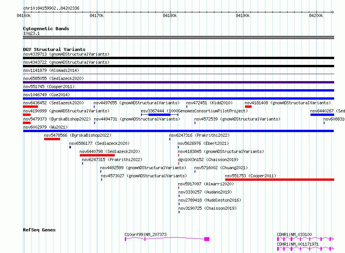345x253 pixels.
Task: Open esv3367444 1000GenomesConsortiumPilotProject variant
Action: tap(194, 111)
